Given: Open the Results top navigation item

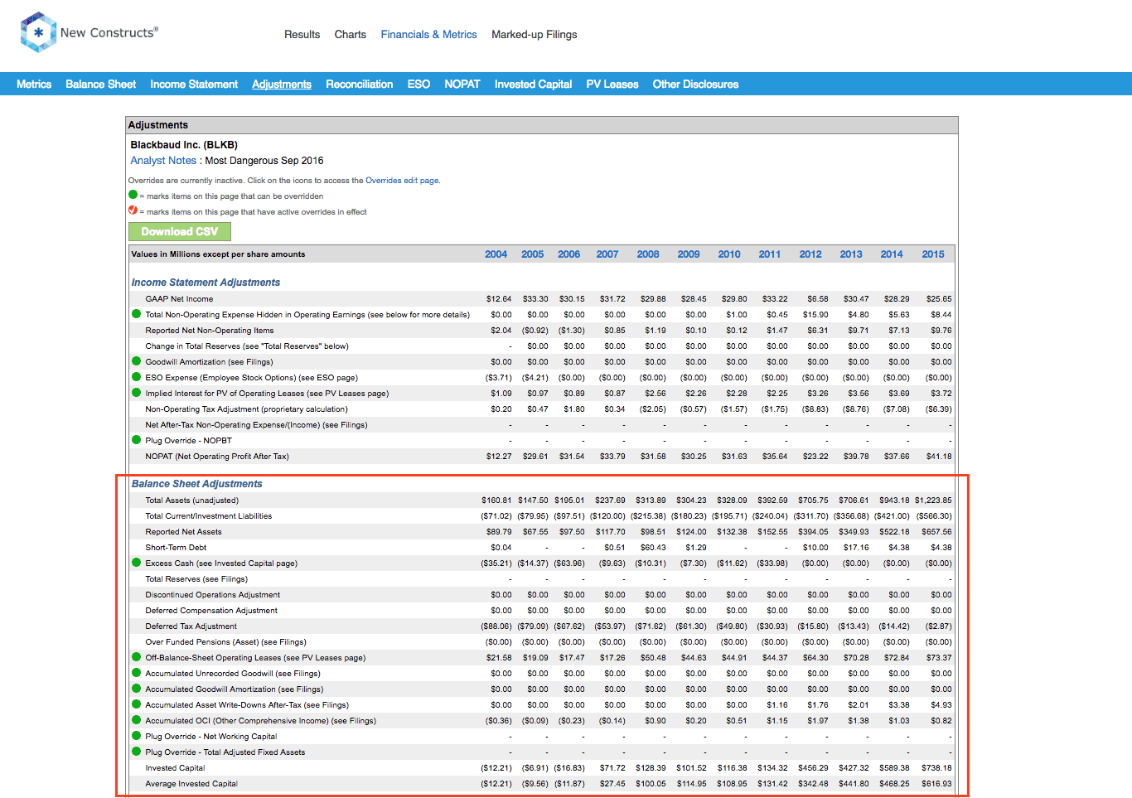Looking at the screenshot, I should (302, 35).
